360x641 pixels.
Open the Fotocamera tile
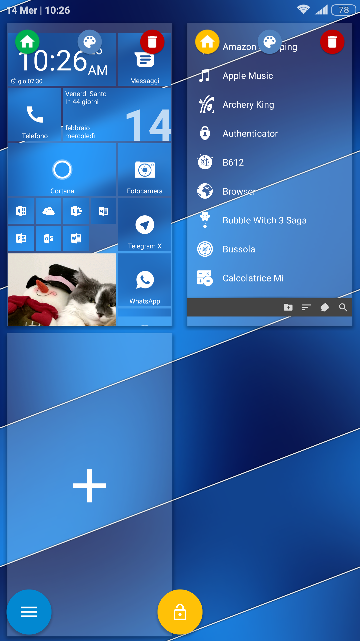(x=145, y=170)
